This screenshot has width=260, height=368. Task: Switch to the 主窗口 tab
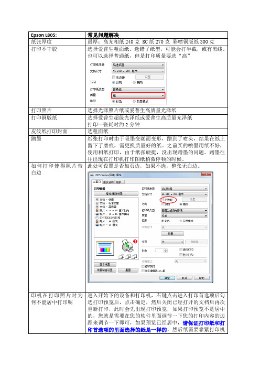point(96,182)
